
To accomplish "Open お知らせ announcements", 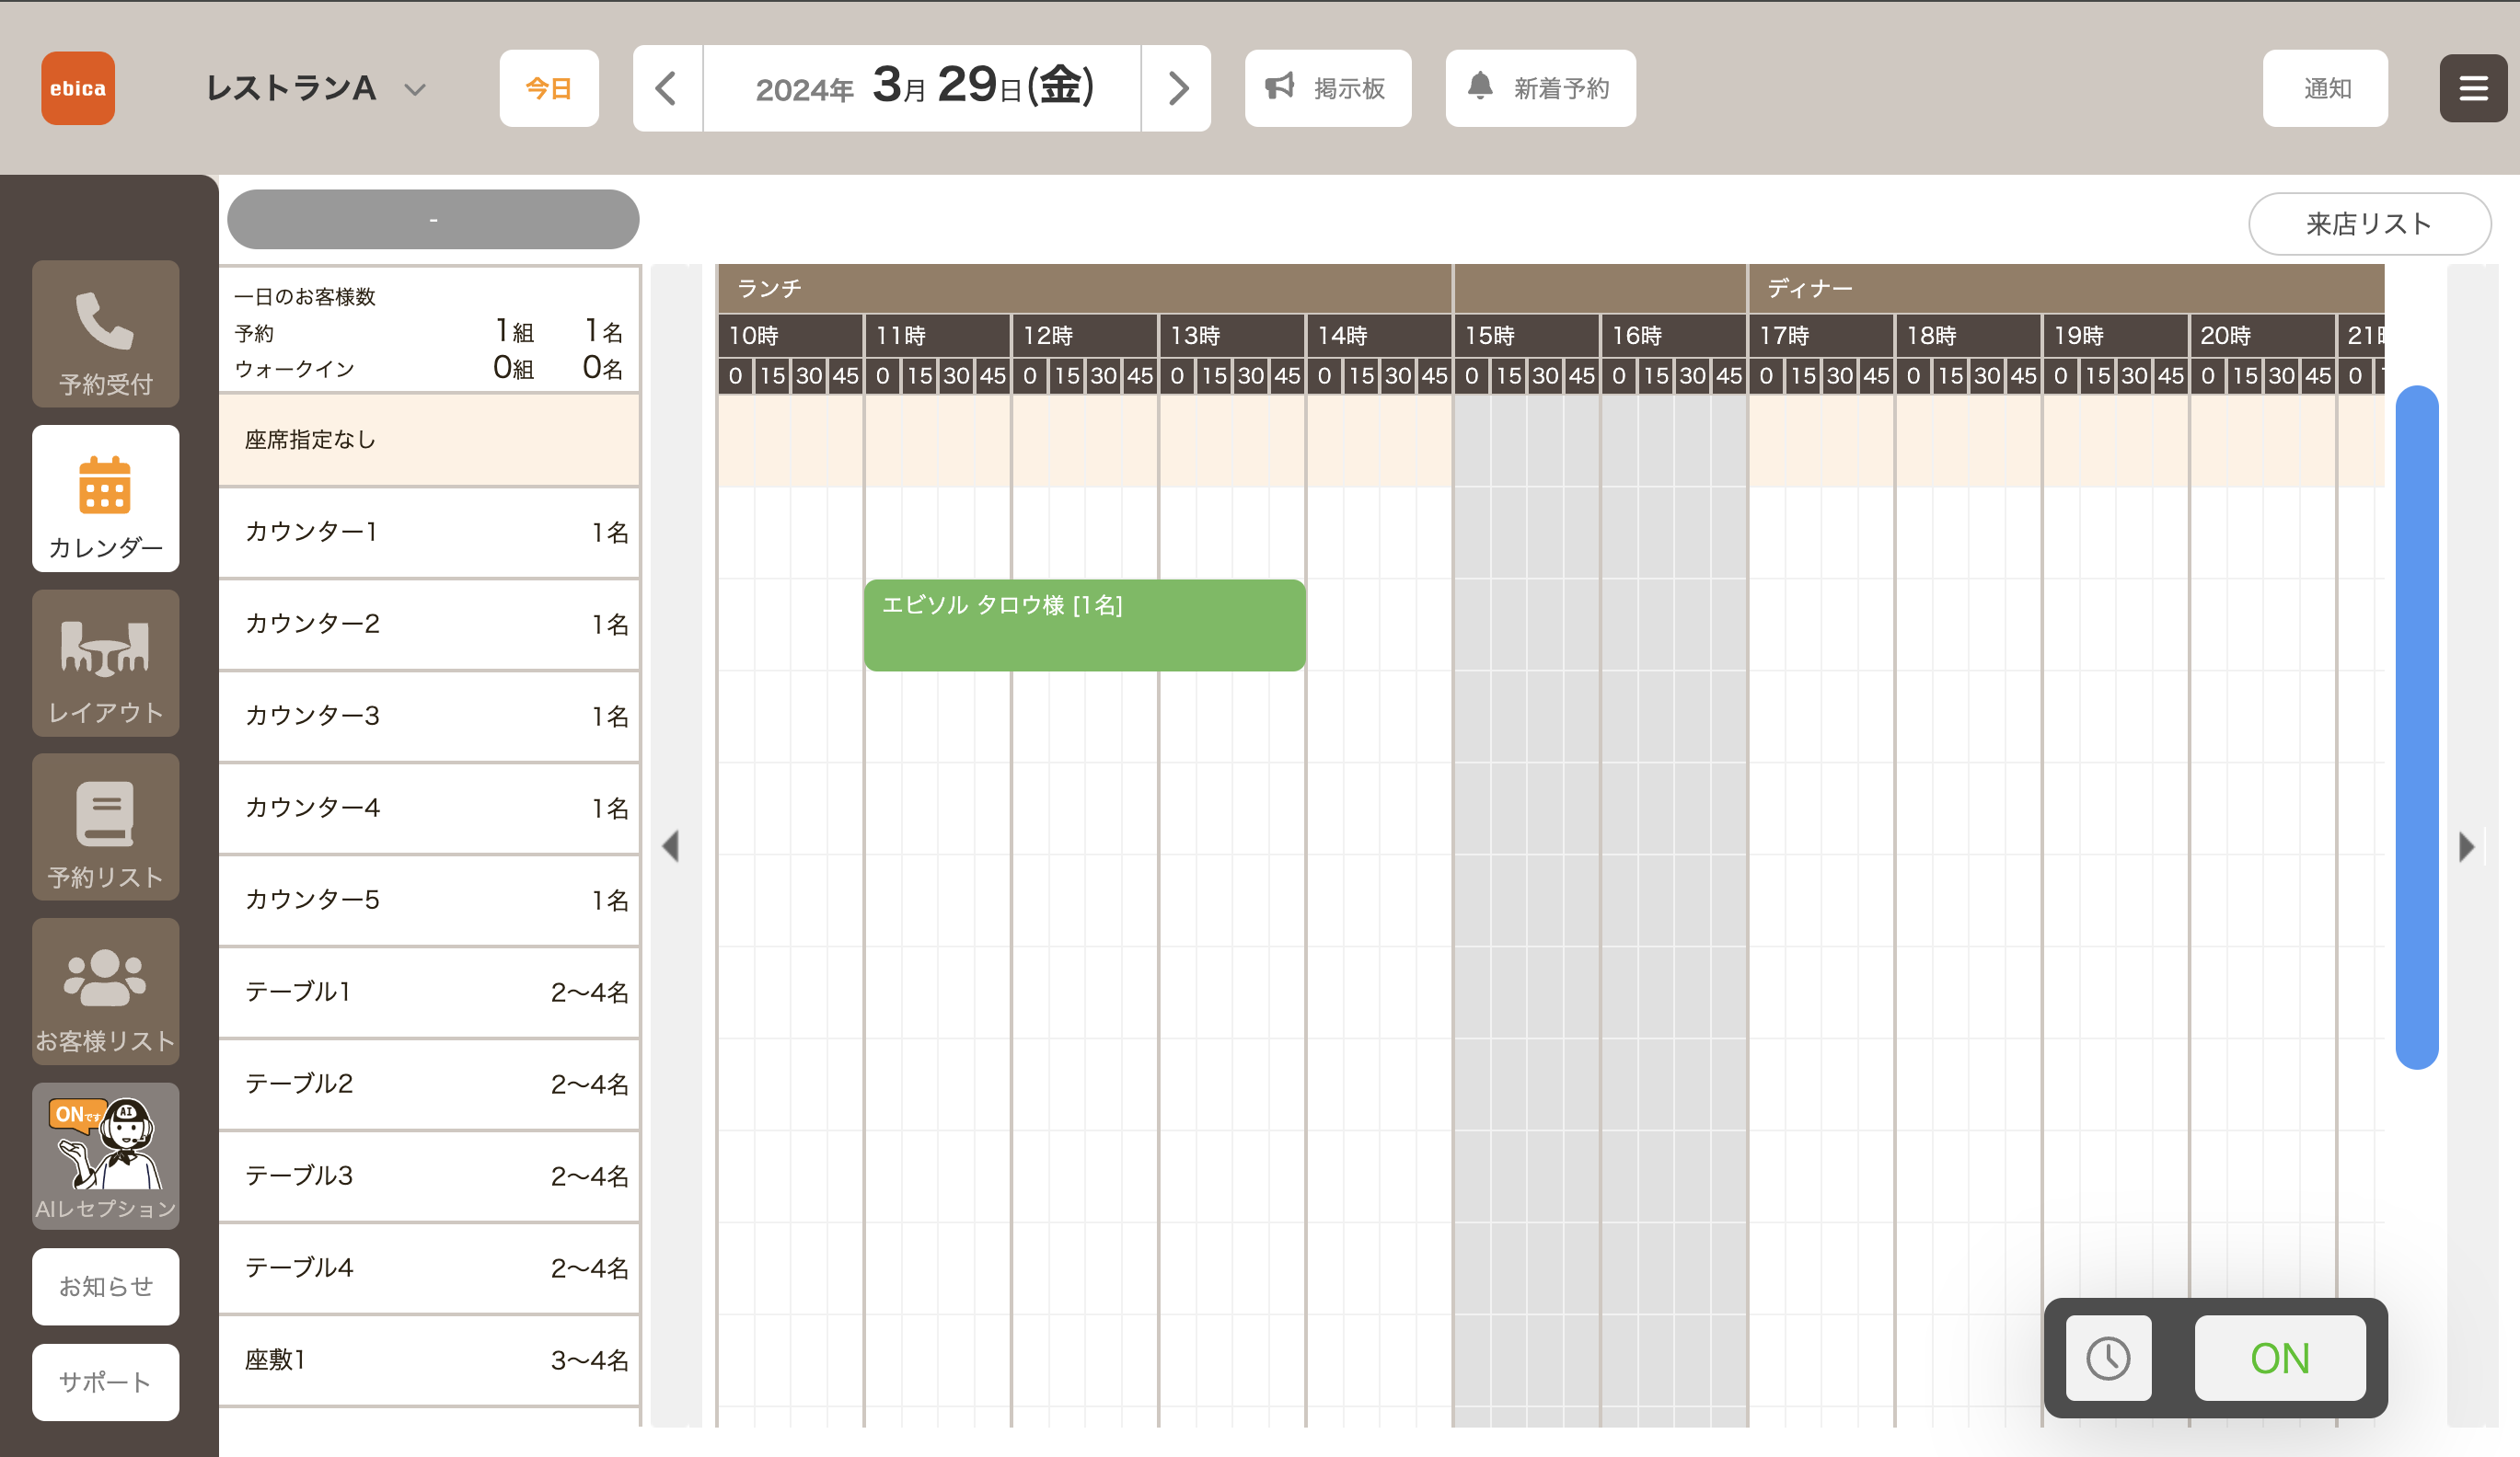I will click(x=105, y=1286).
